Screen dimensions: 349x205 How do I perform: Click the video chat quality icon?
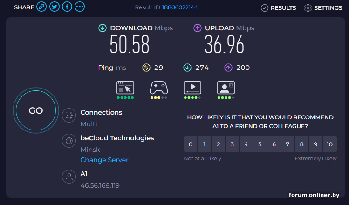click(226, 88)
